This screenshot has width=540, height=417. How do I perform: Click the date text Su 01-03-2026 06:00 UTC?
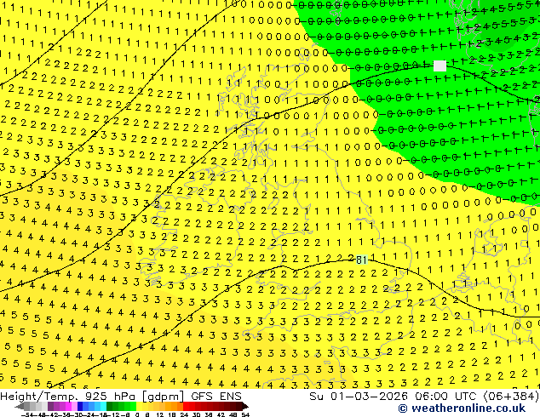tap(395, 397)
